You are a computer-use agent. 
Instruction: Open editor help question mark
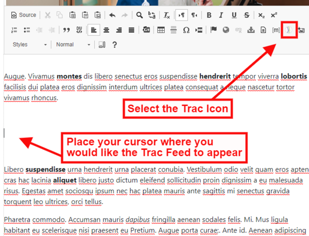click(x=114, y=44)
